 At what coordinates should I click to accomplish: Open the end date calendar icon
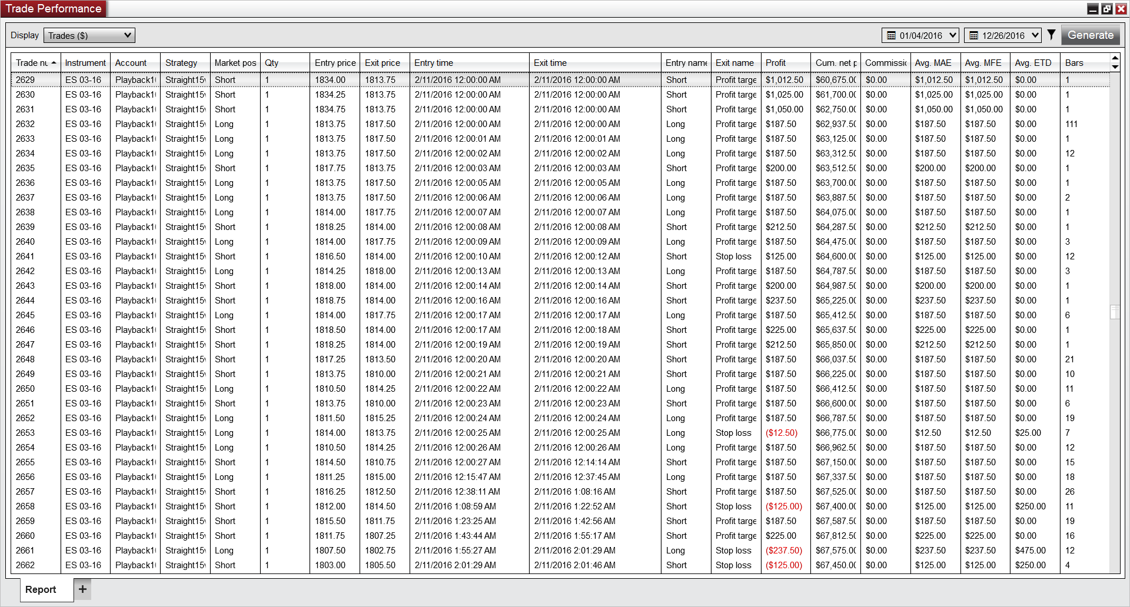pos(973,36)
